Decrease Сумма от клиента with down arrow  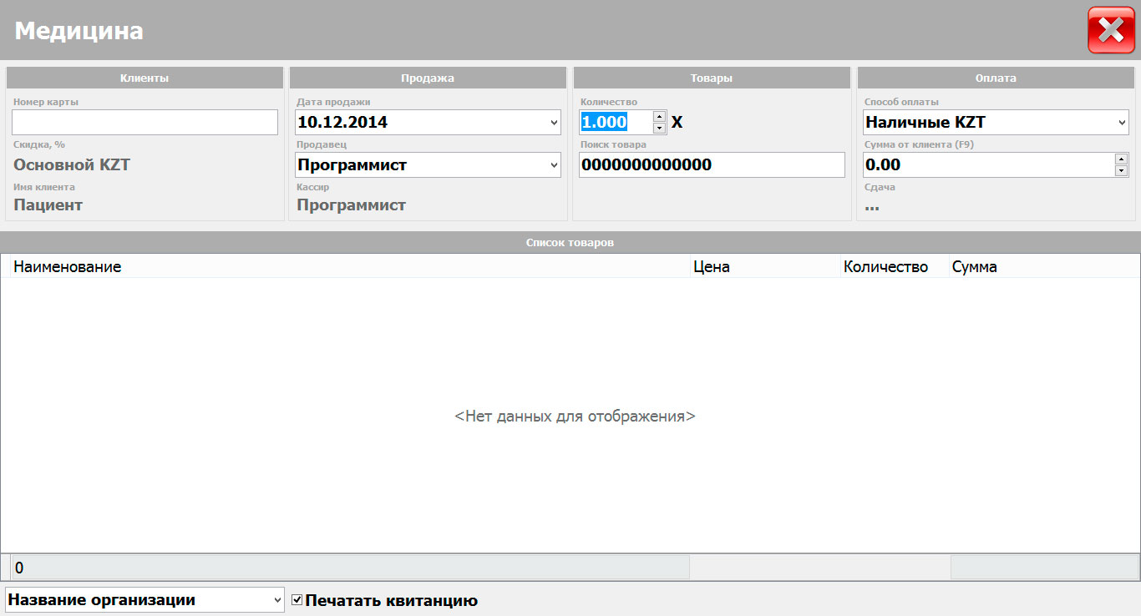pos(1122,170)
